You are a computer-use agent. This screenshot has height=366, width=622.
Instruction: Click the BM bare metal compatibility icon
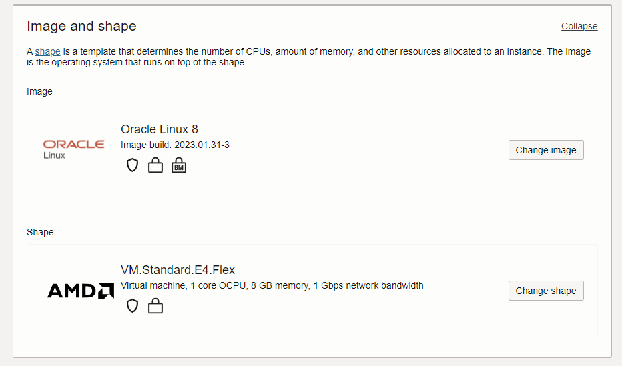click(178, 165)
